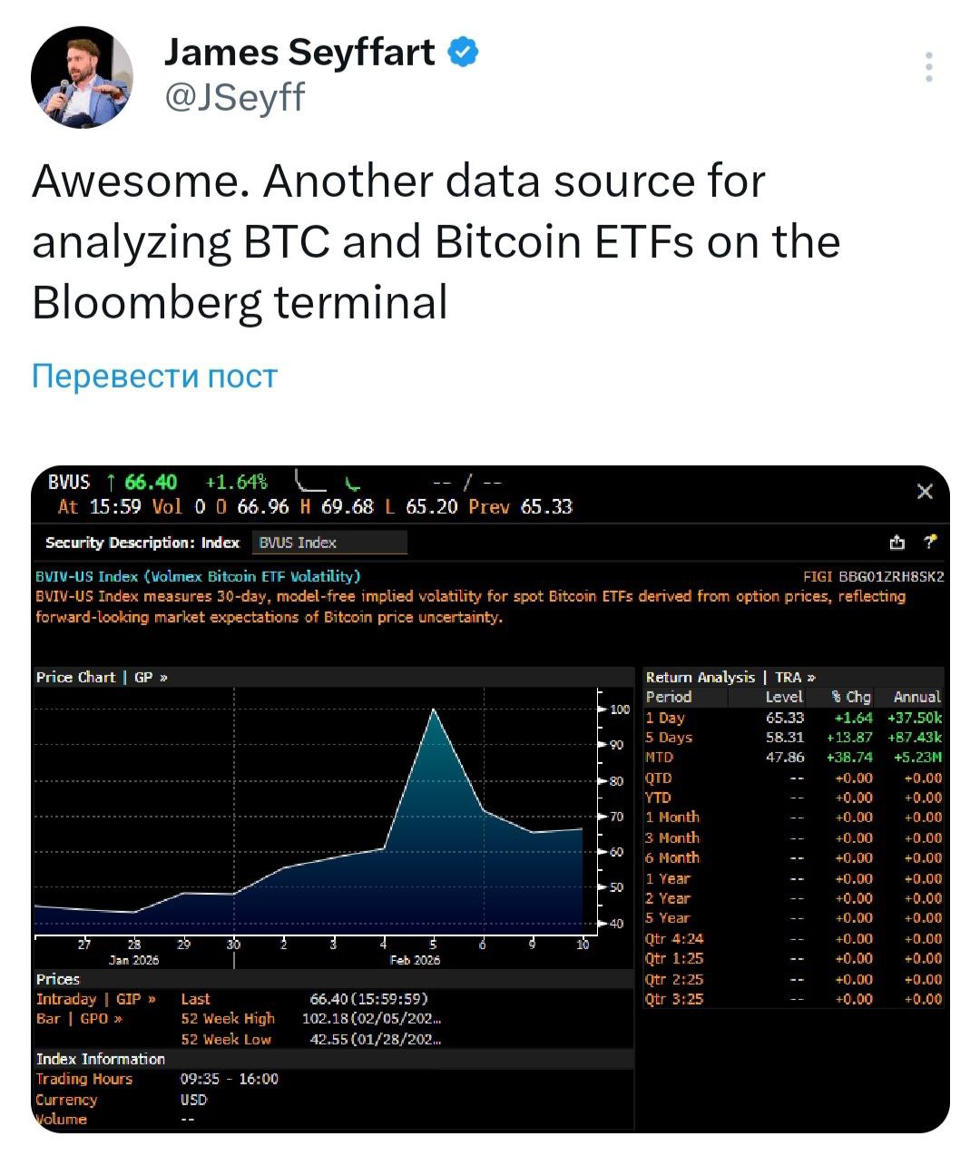Click the Annual column header
980x1156 pixels.
pos(916,697)
